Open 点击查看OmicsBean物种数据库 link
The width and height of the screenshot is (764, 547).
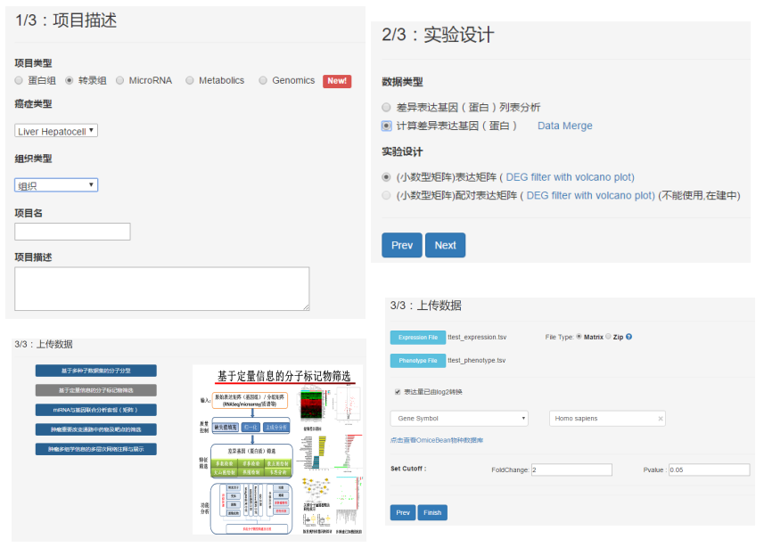(437, 440)
